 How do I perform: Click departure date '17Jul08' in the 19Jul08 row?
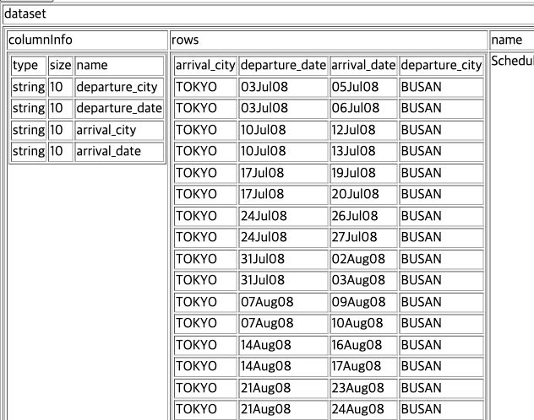tap(283, 173)
